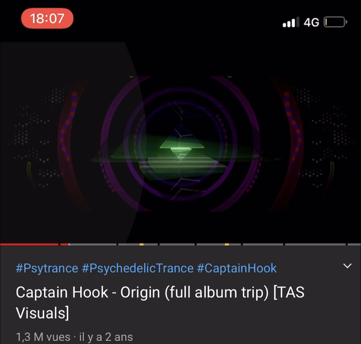Screen dimensions: 361x344
Task: Open the #CaptainHook hashtag
Action: [237, 268]
